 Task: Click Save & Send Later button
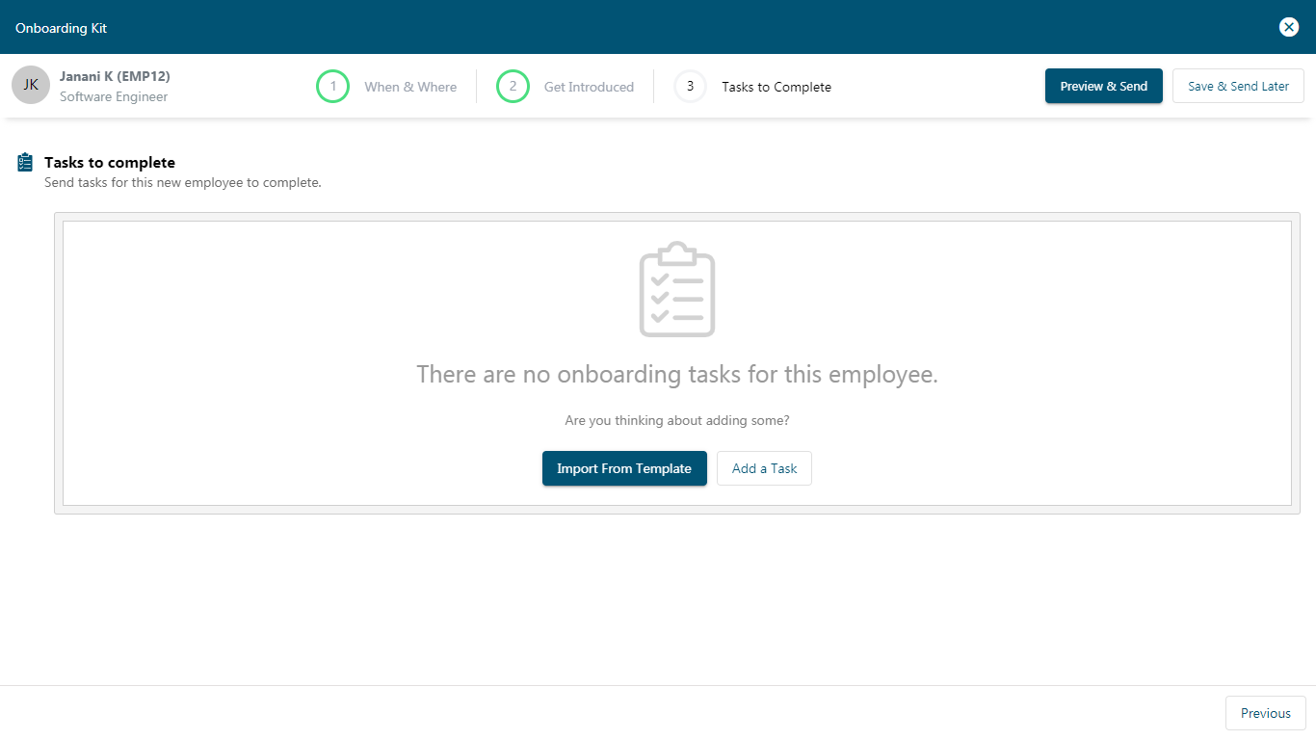pyautogui.click(x=1238, y=86)
